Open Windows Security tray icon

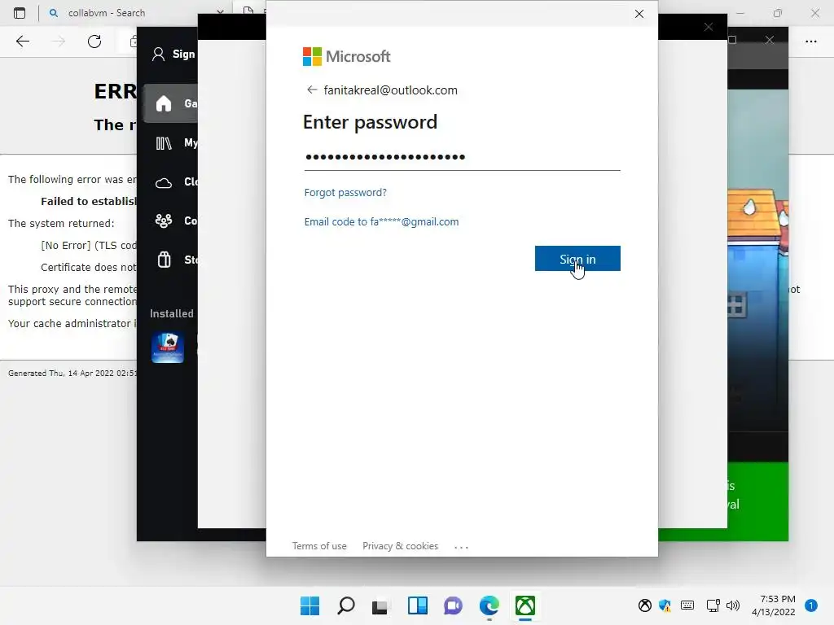click(665, 605)
